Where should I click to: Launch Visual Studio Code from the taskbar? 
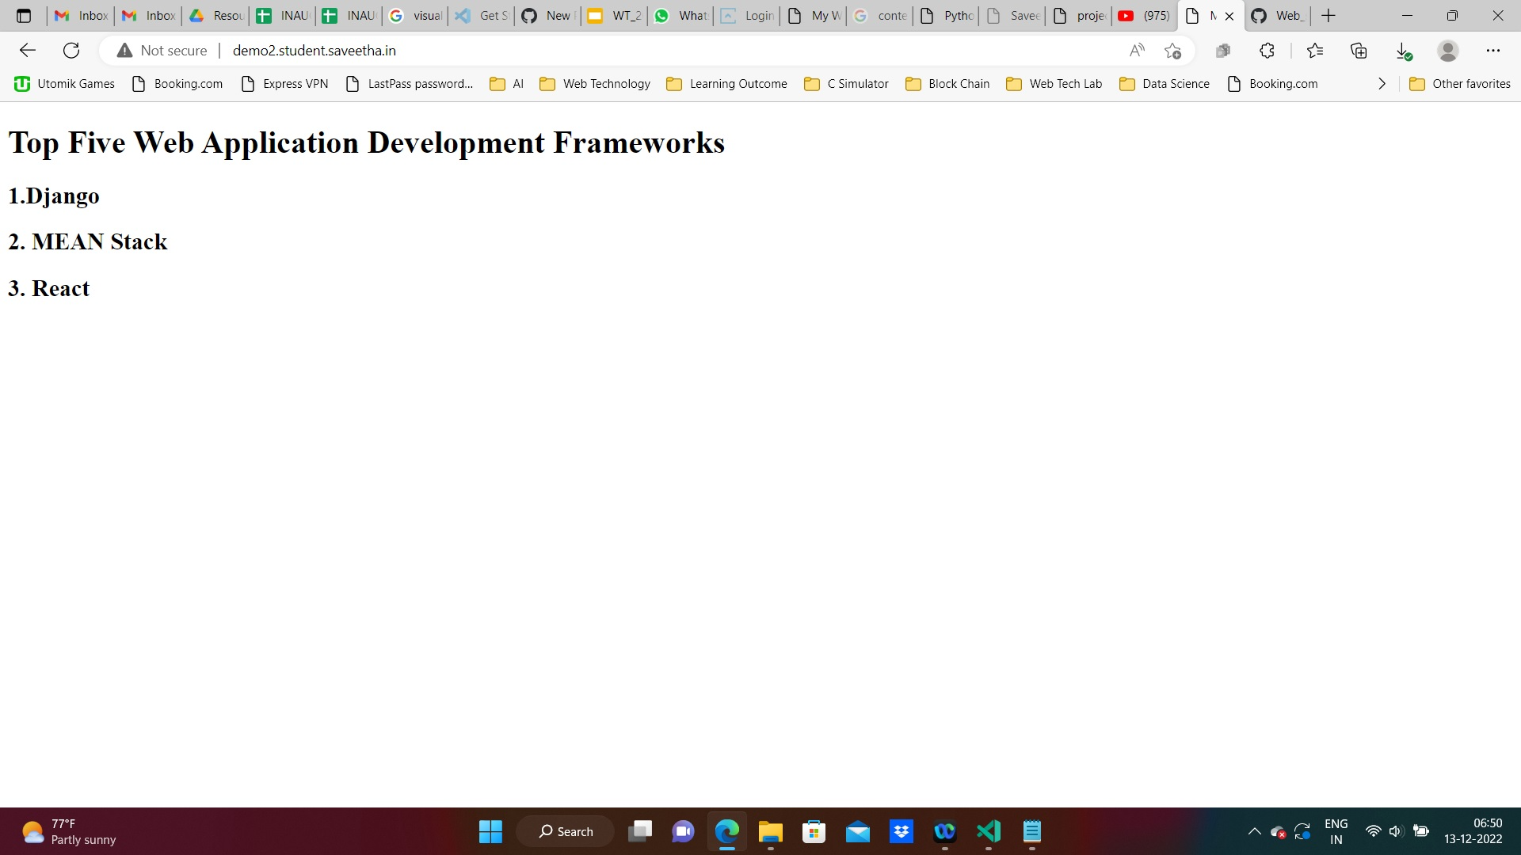click(x=988, y=831)
